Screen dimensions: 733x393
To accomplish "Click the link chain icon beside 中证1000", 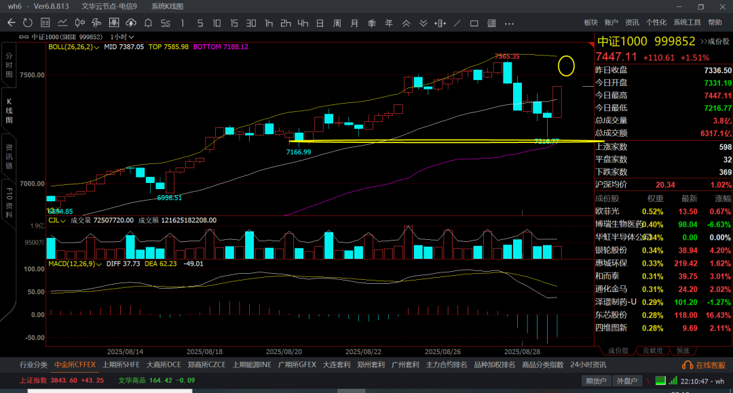I will coord(23,37).
